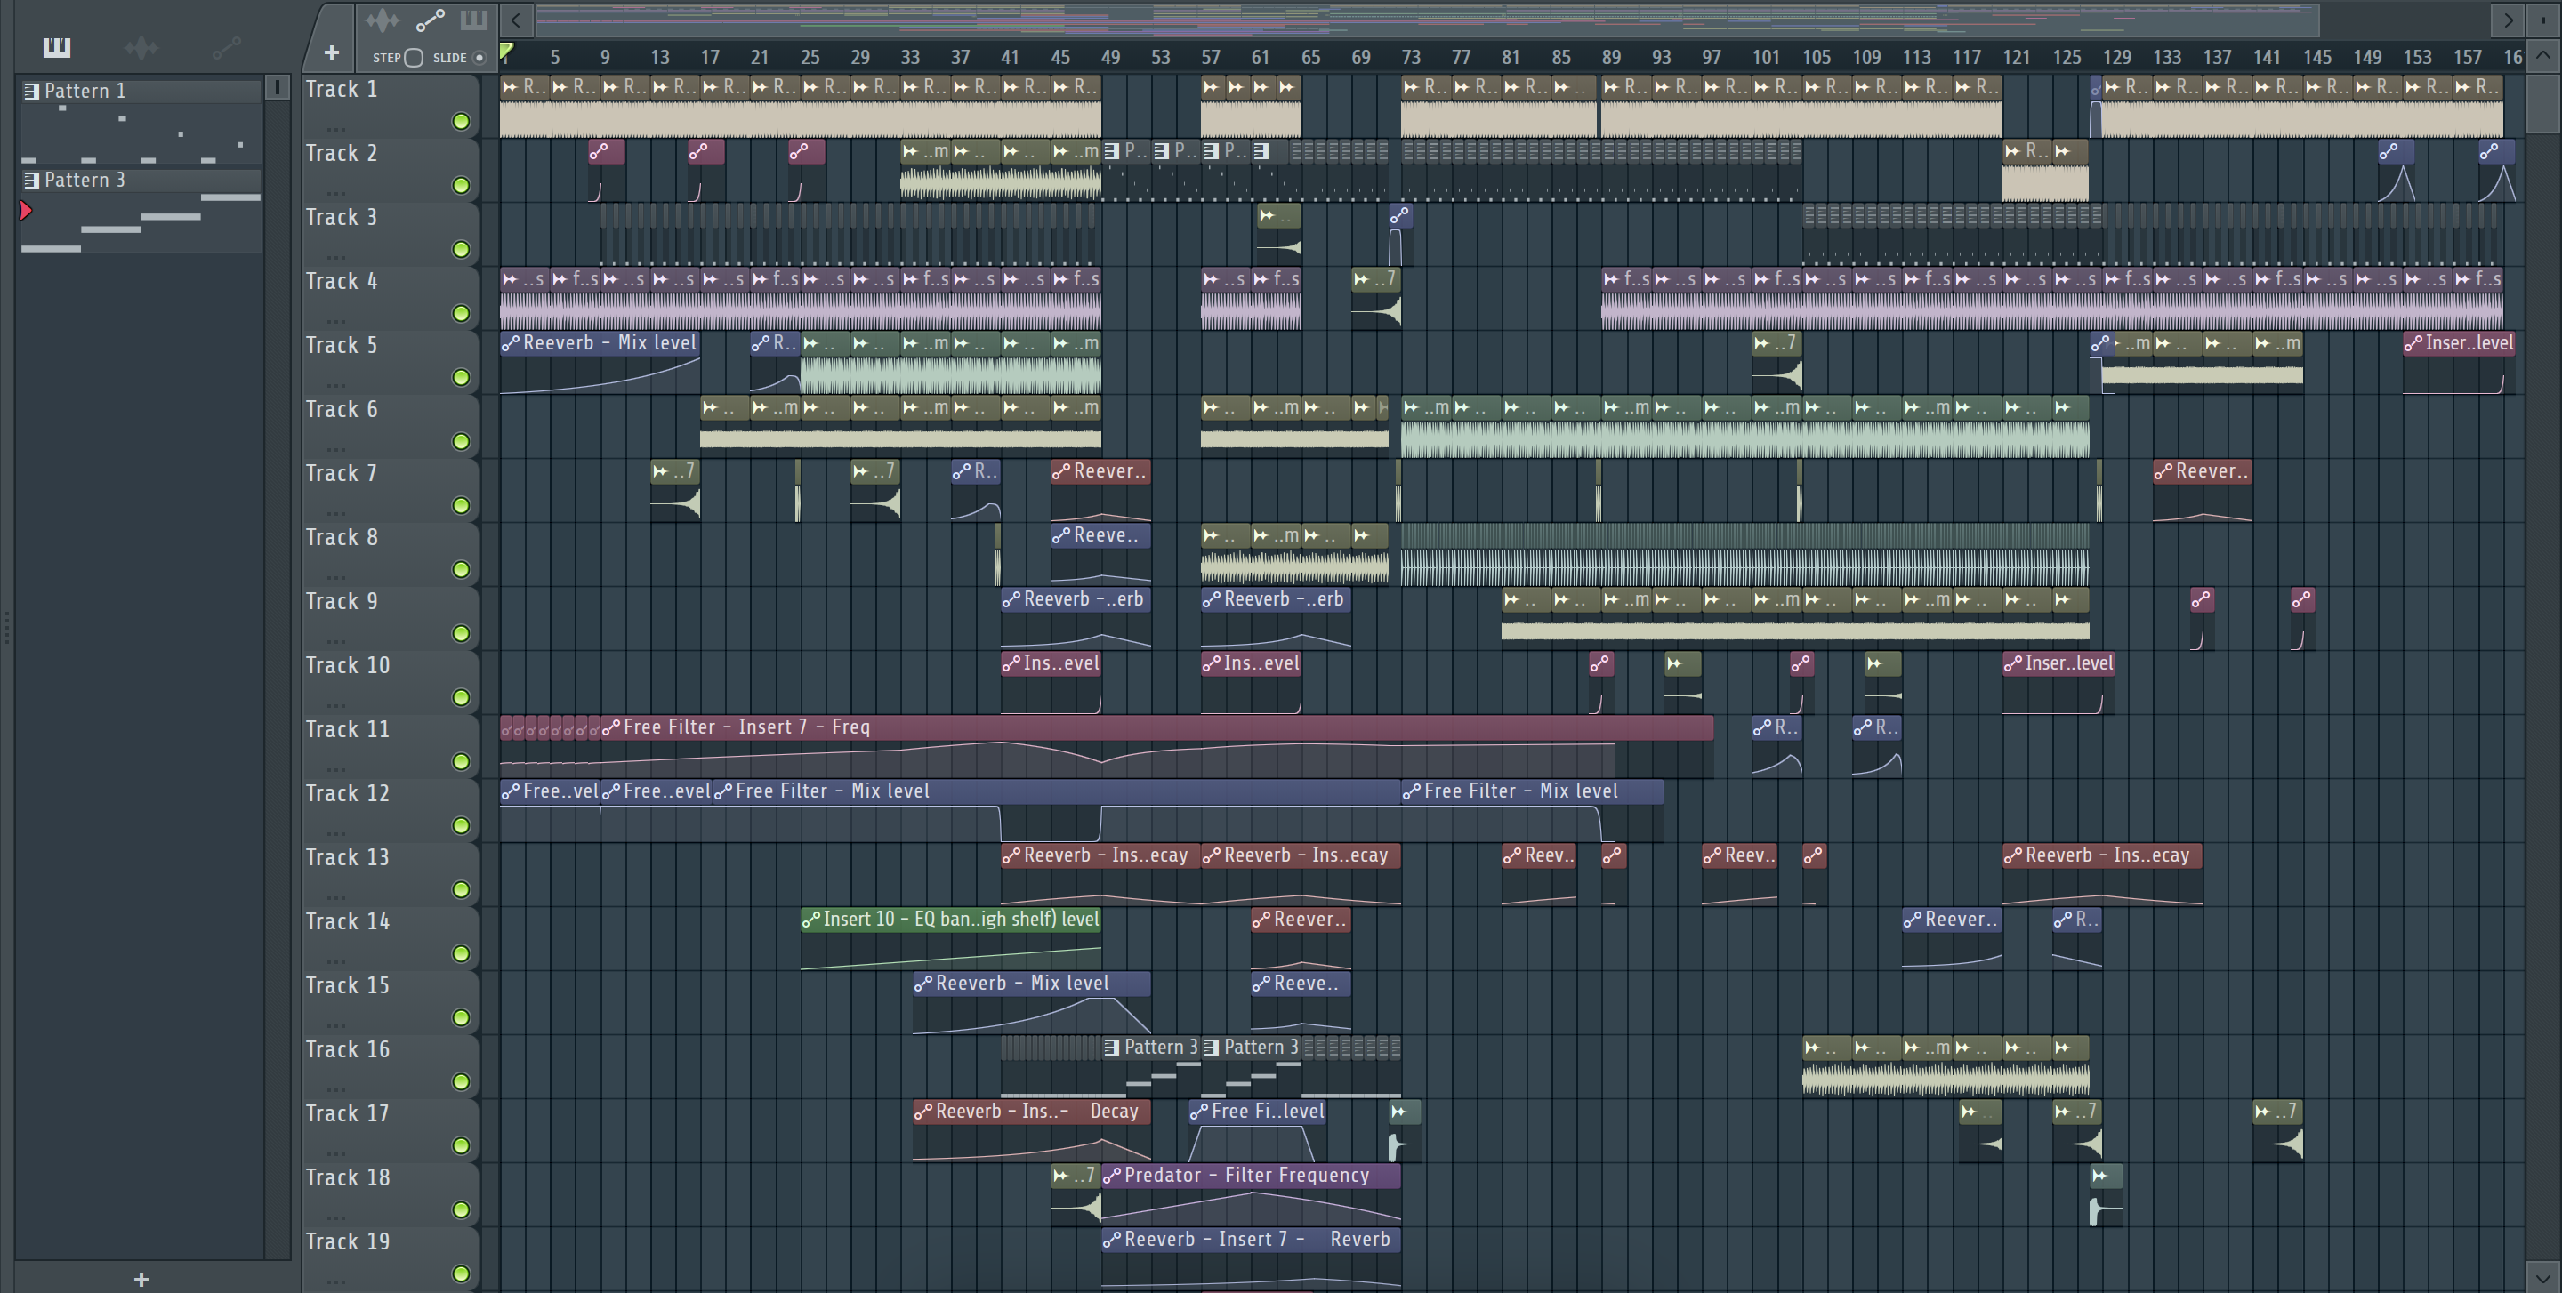Mute Track 18 via its green LED

click(462, 1209)
